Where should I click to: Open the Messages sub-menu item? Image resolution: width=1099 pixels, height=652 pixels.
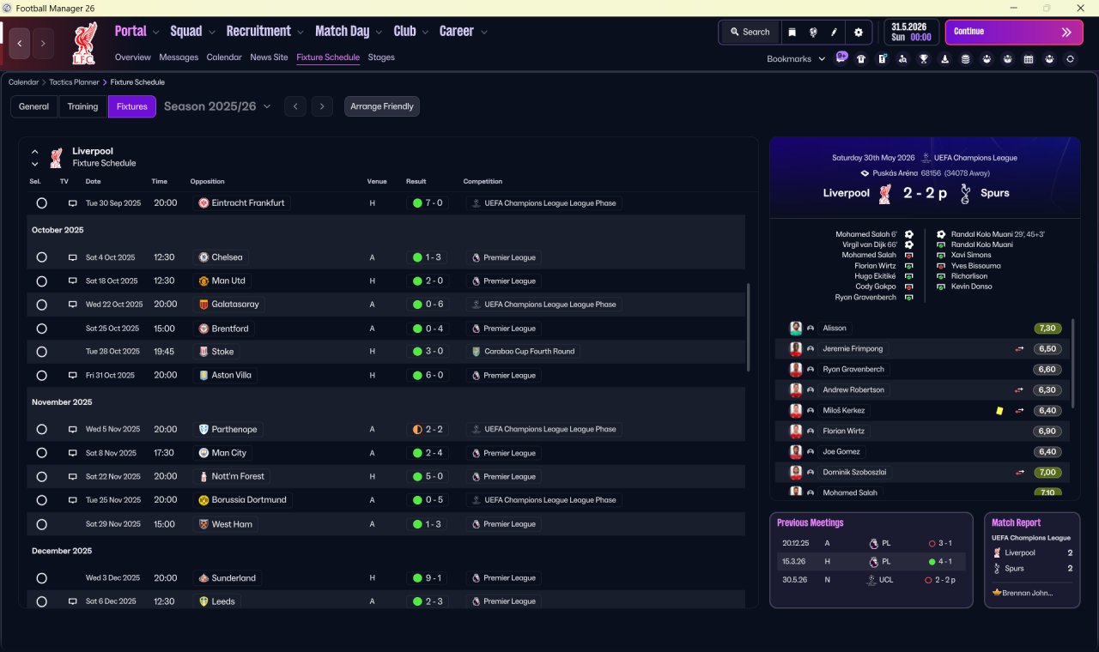click(179, 57)
